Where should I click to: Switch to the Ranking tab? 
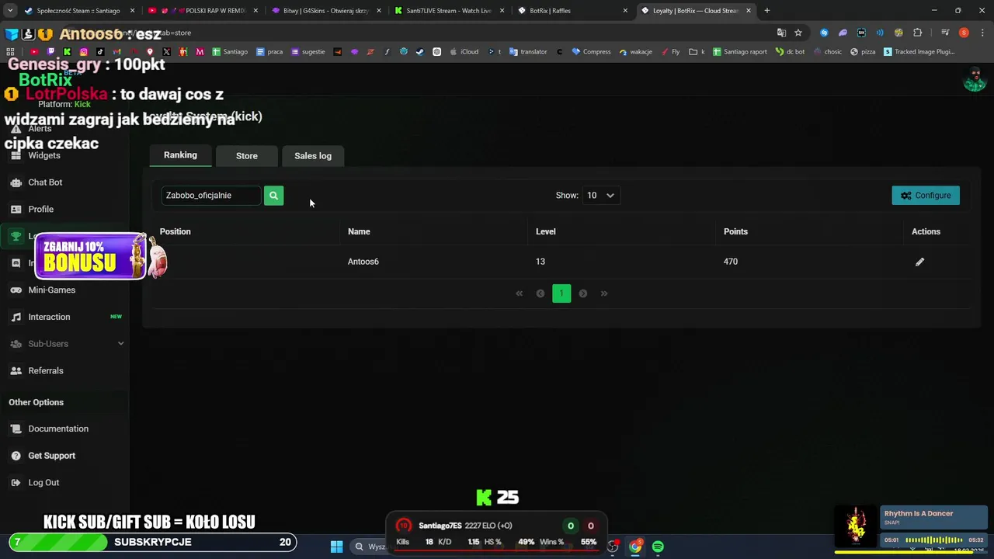180,155
